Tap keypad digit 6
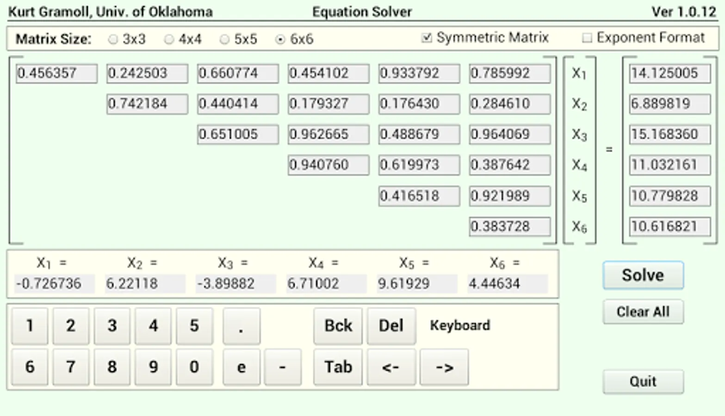Image resolution: width=725 pixels, height=416 pixels. [x=30, y=367]
